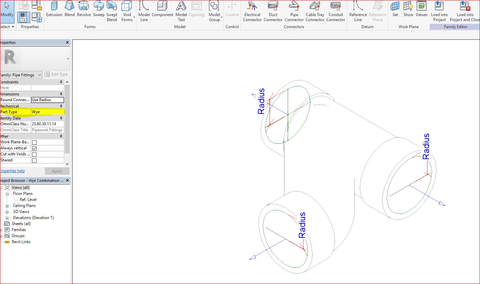The height and width of the screenshot is (284, 480).
Task: Open the Swept Blend tool
Action: (112, 11)
